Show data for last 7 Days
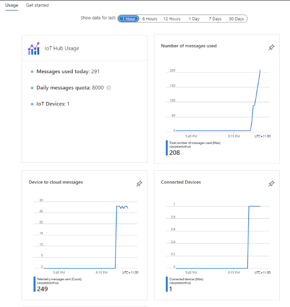Screen dimensions: 290x307 215,19
